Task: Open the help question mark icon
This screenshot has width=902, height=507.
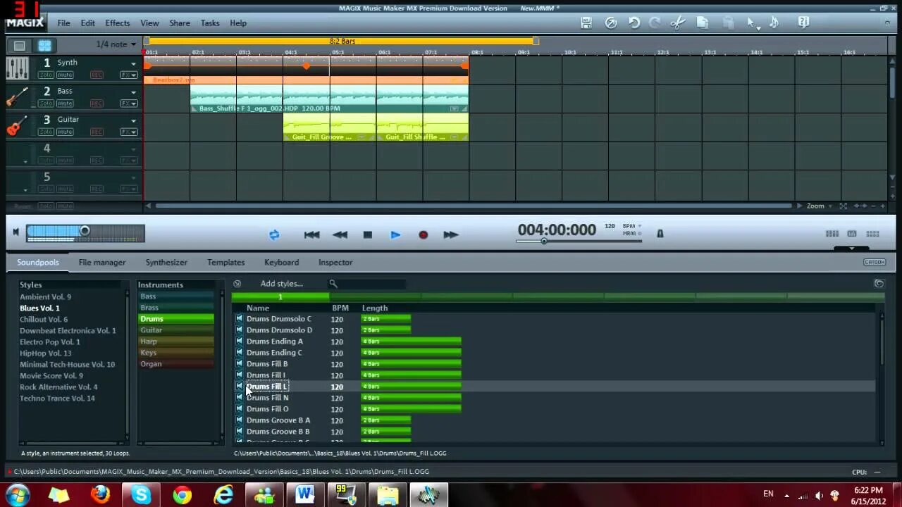Action: (803, 23)
